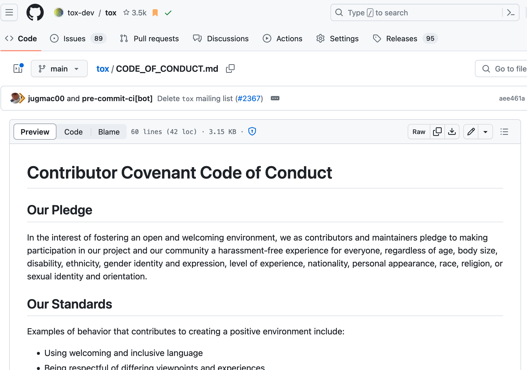Click the security shield icon
The image size is (527, 370).
coord(252,131)
